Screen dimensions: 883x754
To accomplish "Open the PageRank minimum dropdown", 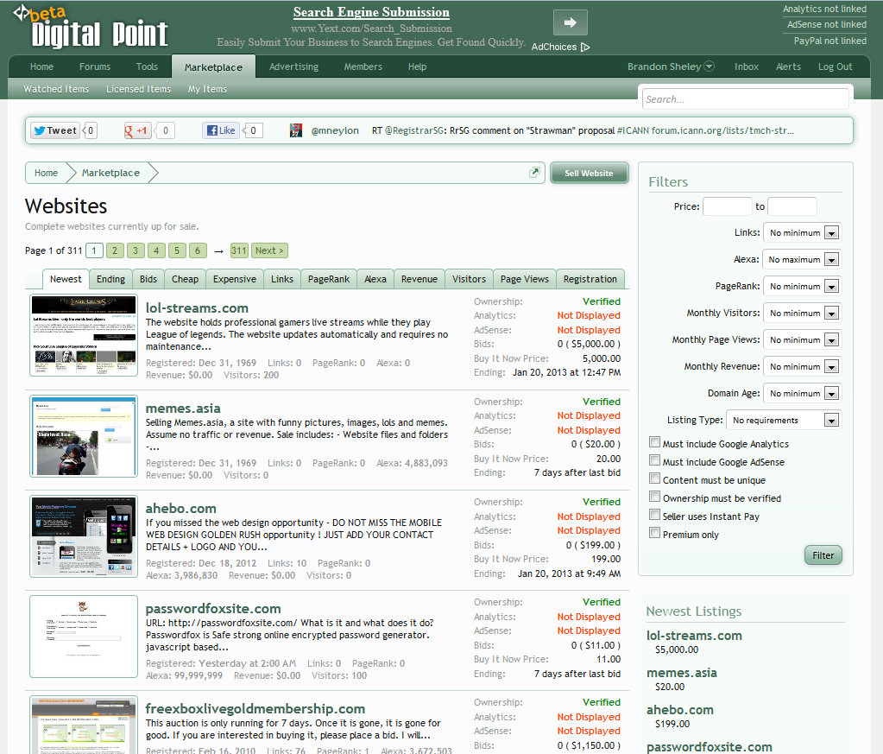I will (802, 286).
